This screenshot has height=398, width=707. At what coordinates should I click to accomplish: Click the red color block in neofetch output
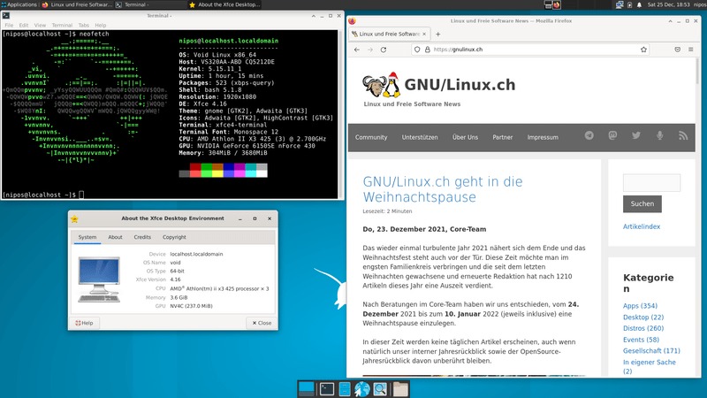click(195, 167)
